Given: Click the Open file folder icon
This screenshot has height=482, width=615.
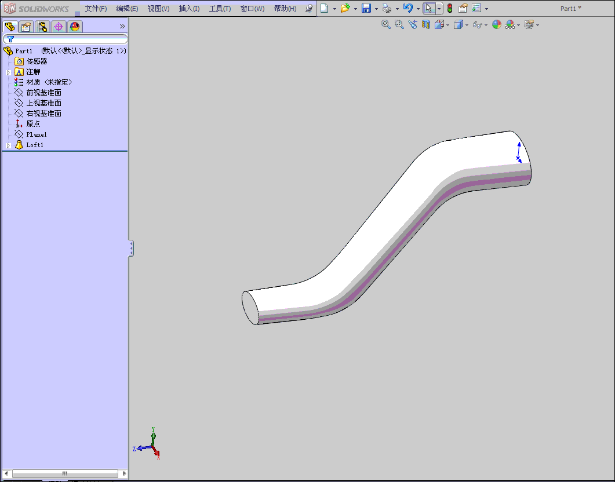Looking at the screenshot, I should click(x=345, y=8).
